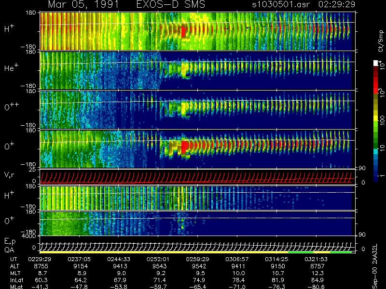Click the ALT value '9542'
This screenshot has width=386, height=289.
point(199,266)
